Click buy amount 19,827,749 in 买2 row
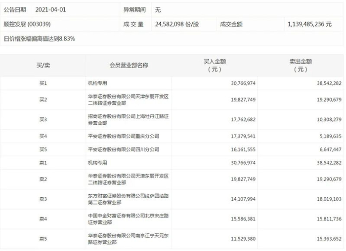Image resolution: width=346 pixels, height=251 pixels. click(243, 100)
